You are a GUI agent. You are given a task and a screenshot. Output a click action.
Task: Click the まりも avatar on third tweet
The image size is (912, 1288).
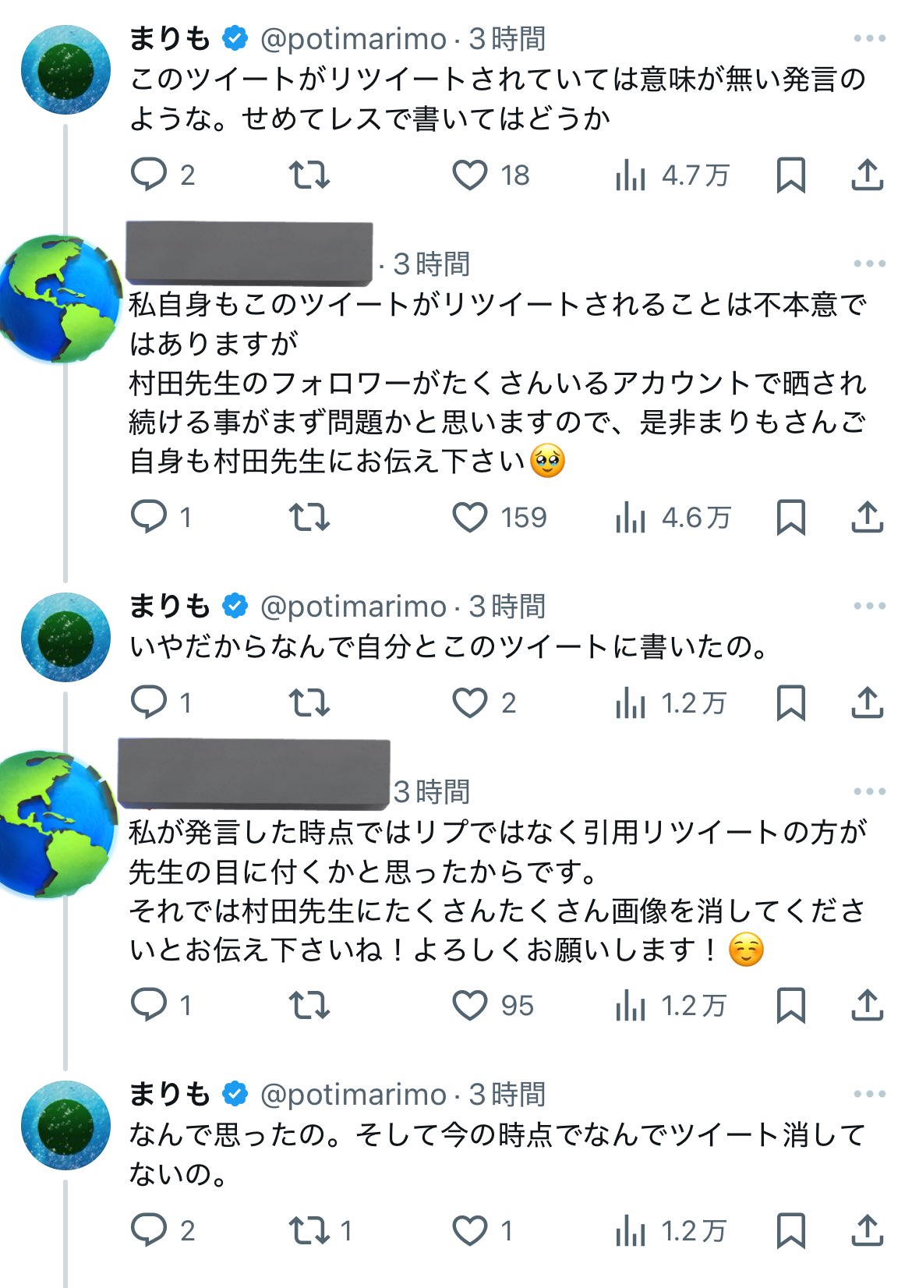pos(65,637)
